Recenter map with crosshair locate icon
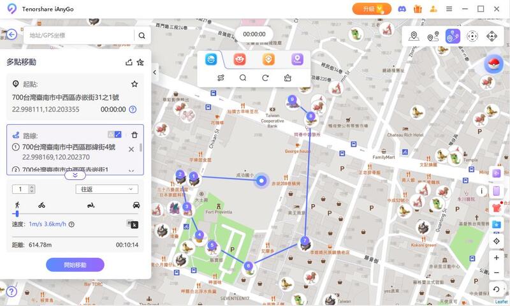The image size is (510, 306). [497, 241]
